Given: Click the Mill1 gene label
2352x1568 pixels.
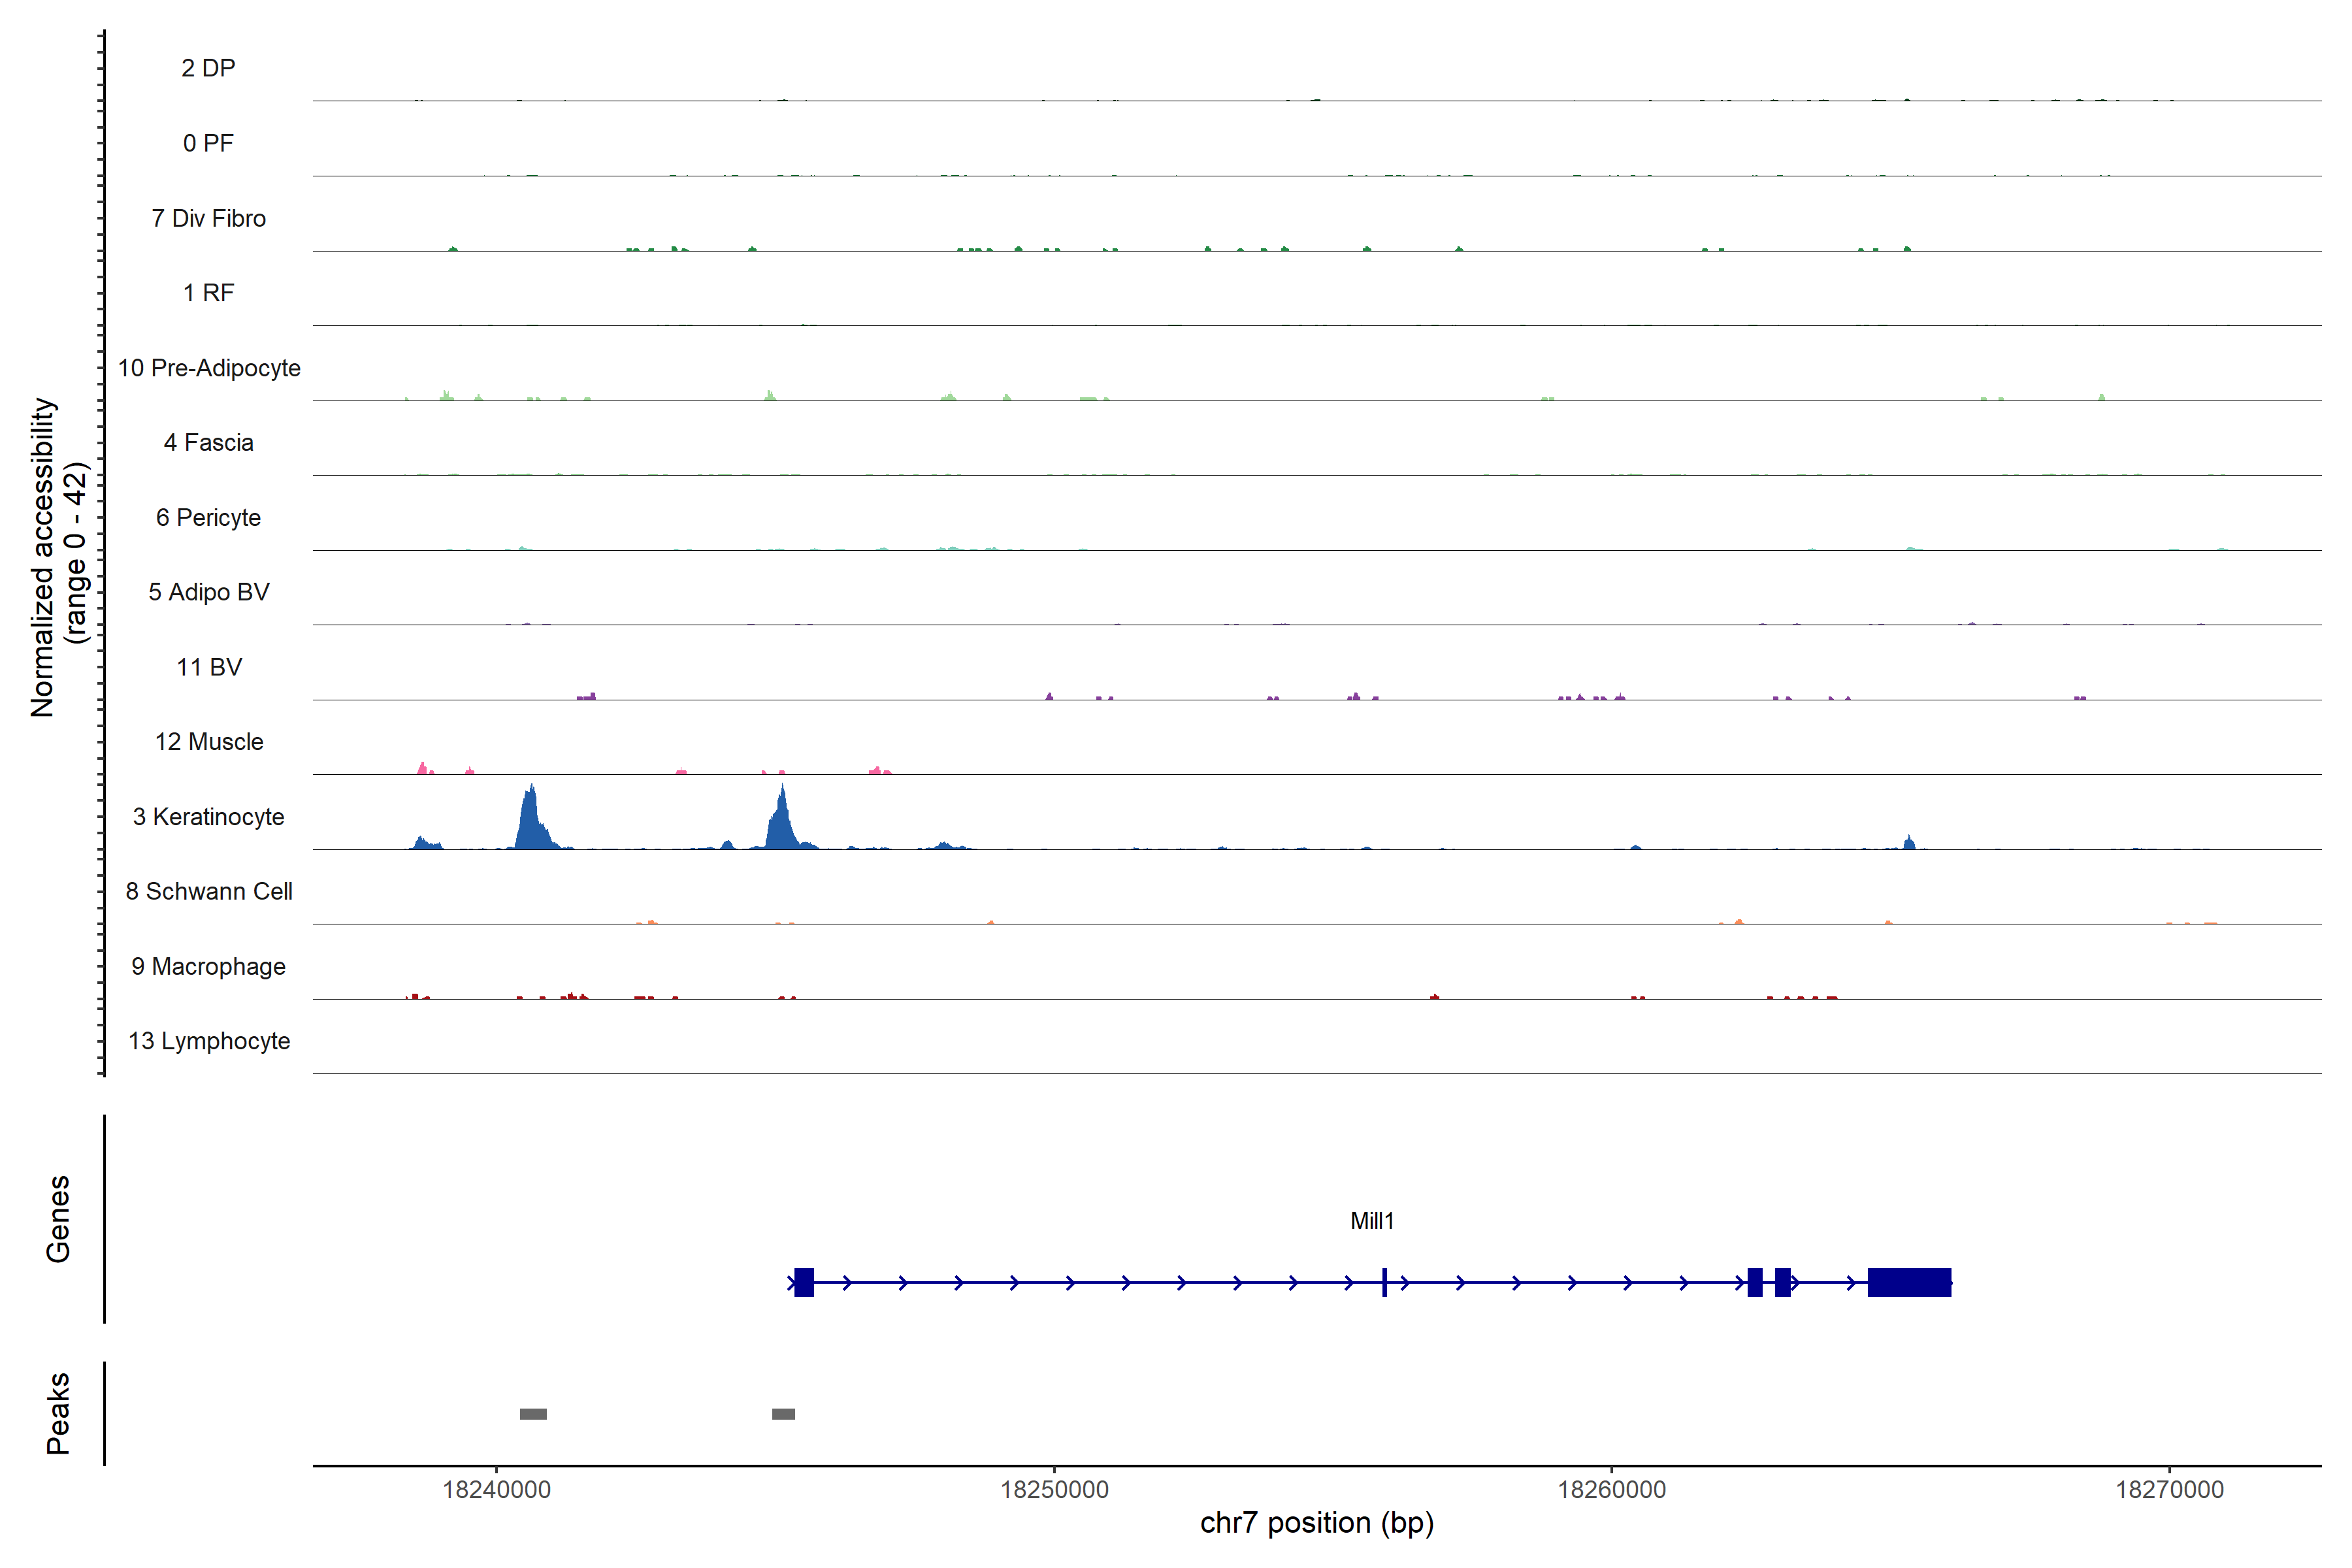Looking at the screenshot, I should click(1371, 1221).
